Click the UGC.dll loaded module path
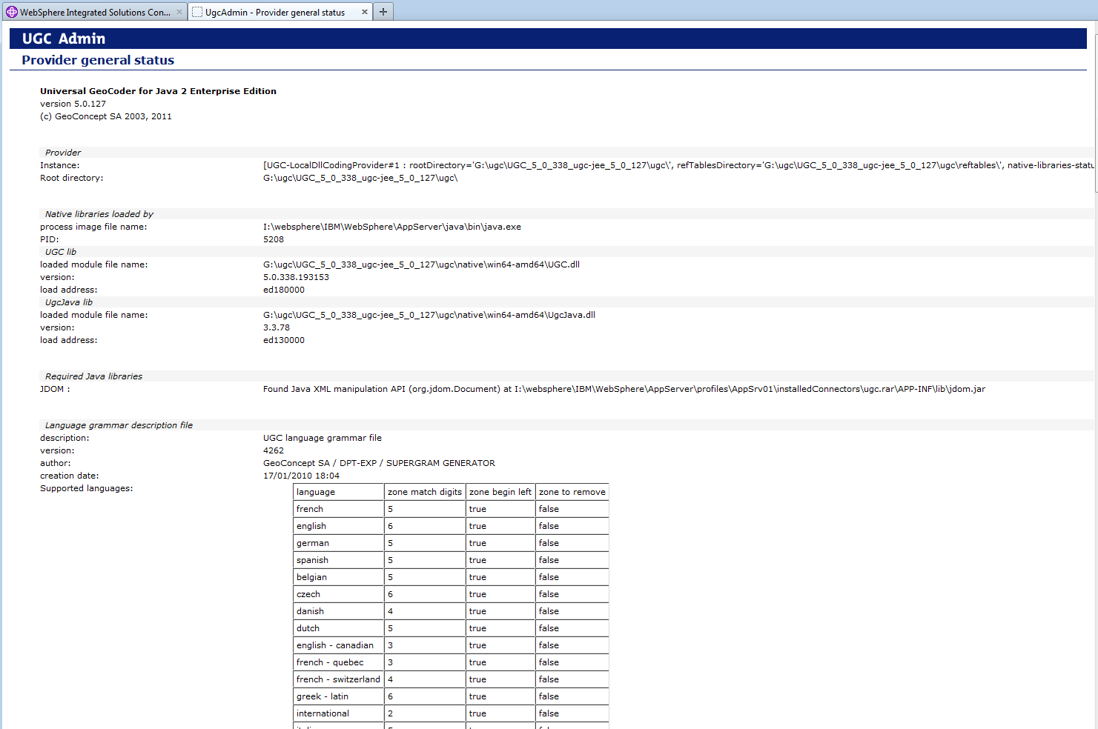 coord(421,264)
